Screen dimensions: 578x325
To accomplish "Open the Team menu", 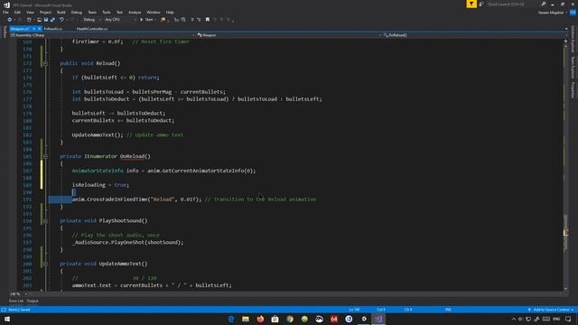I will click(x=92, y=12).
